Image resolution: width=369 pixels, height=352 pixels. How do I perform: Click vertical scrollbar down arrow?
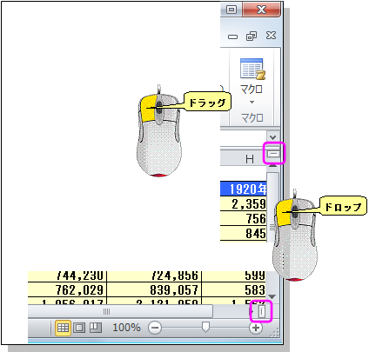click(272, 296)
